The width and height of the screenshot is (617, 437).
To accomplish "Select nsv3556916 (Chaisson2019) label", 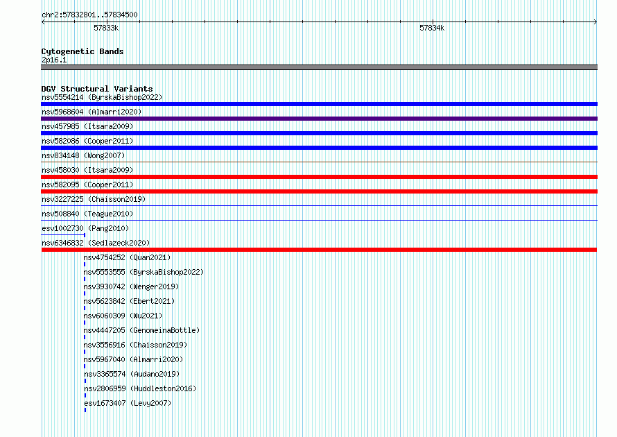I will tap(135, 345).
